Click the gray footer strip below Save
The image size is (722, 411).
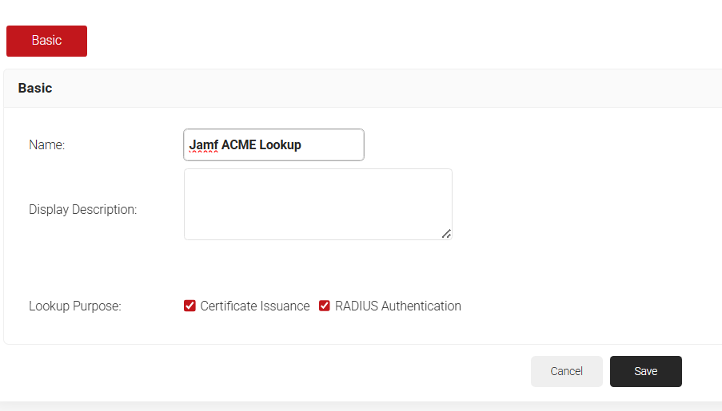point(360,405)
